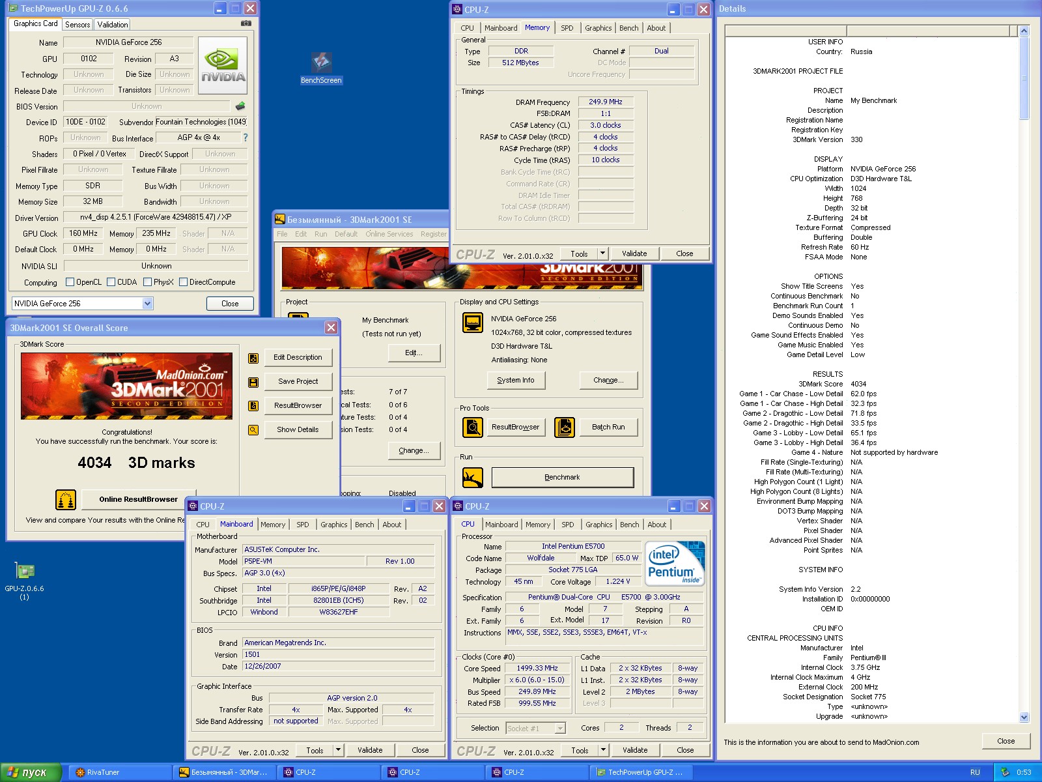Screen dimensions: 1042x782
Task: Click the Save Project floppy icon
Action: 253,382
